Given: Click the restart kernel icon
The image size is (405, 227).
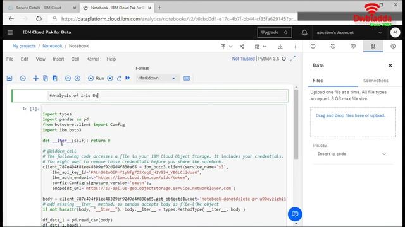Looking at the screenshot, I should (x=119, y=78).
